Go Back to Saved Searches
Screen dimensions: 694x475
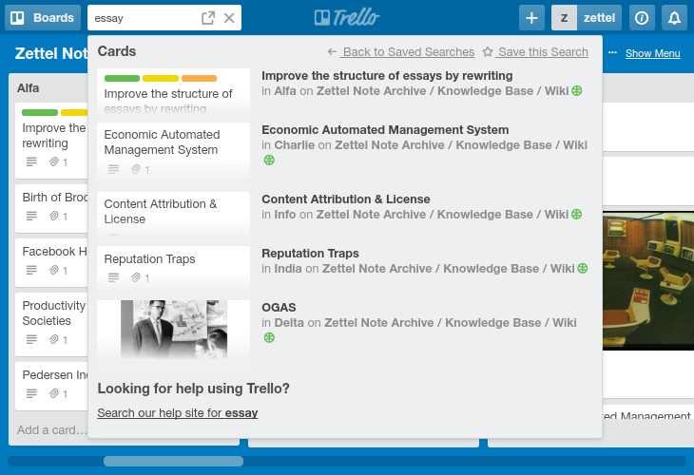[x=401, y=51]
